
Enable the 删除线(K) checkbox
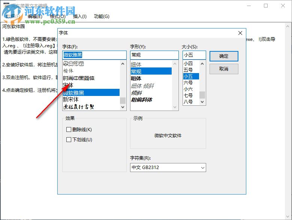point(79,130)
